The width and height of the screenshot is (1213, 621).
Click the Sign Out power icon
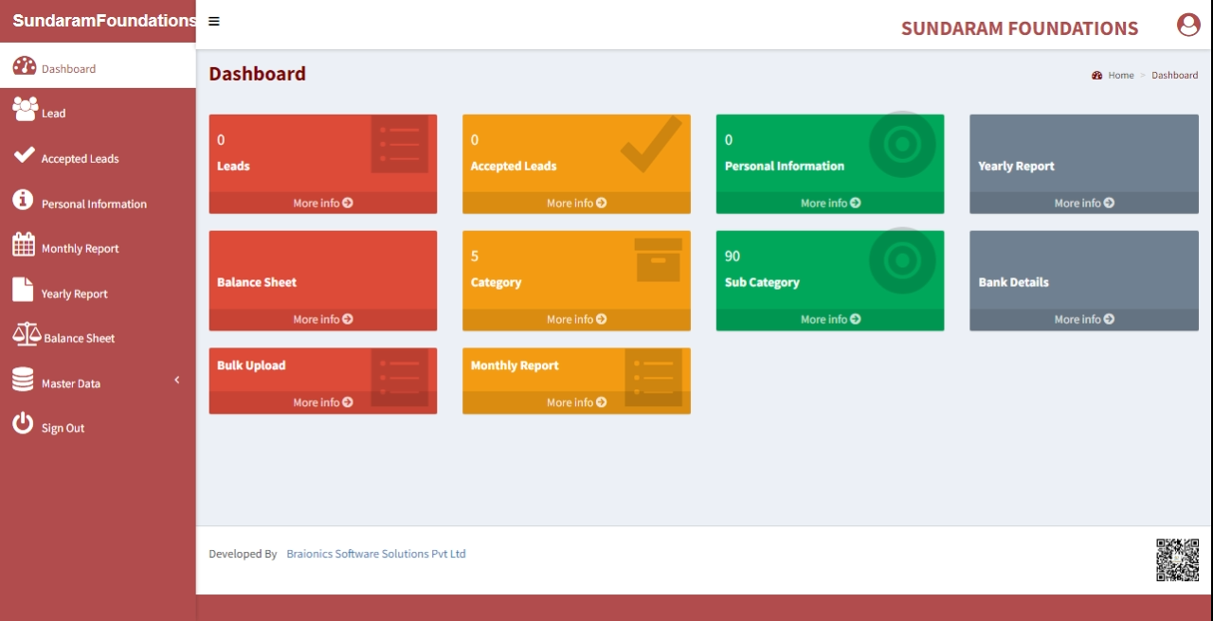(23, 424)
